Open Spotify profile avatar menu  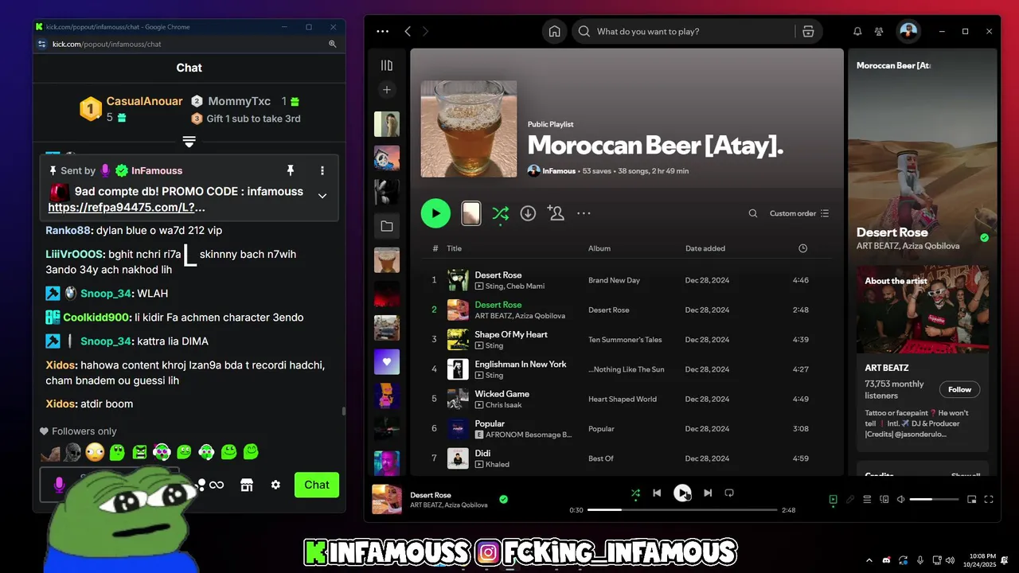coord(908,32)
